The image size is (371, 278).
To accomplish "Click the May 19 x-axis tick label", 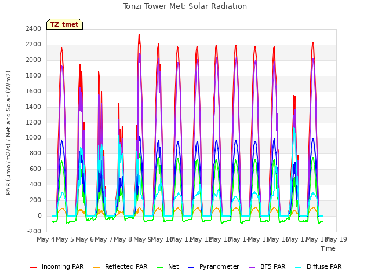I will tap(336, 239).
